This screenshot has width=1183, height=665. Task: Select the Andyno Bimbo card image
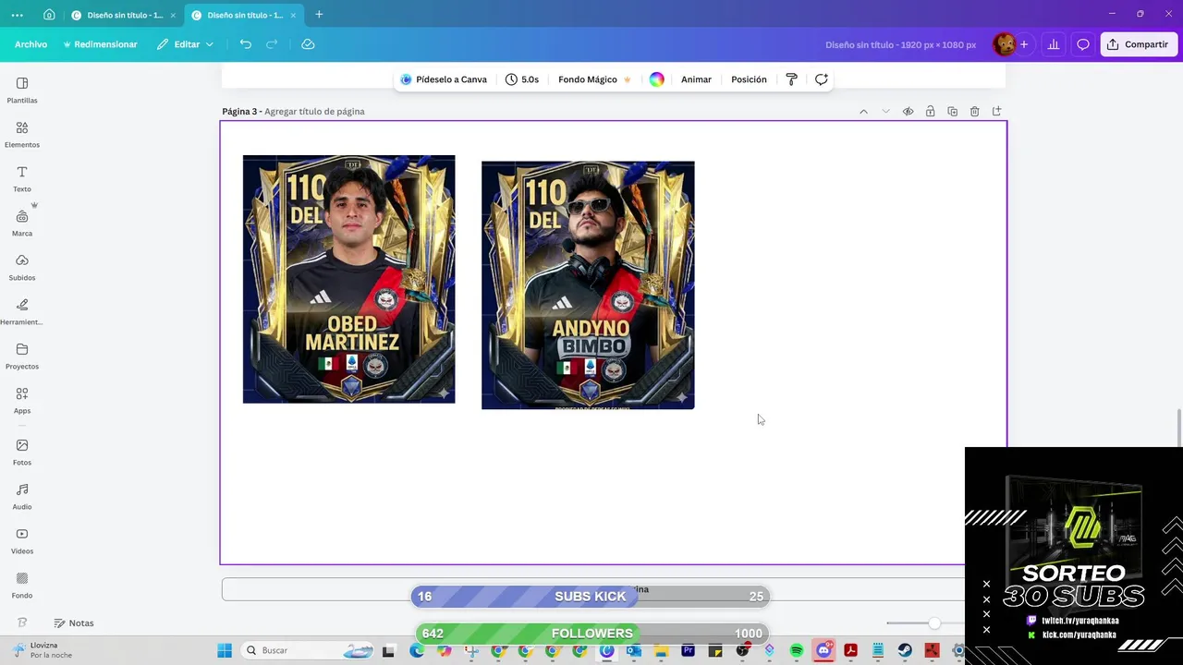coord(588,285)
